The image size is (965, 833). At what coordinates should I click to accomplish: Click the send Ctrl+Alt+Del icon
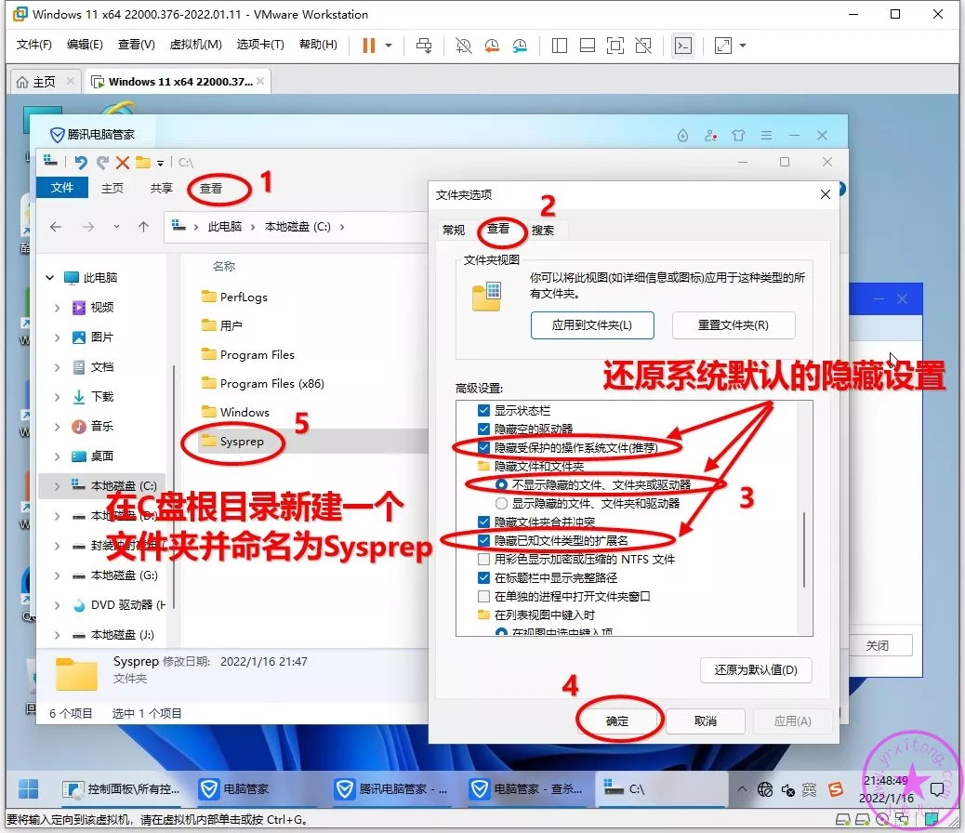tap(424, 46)
